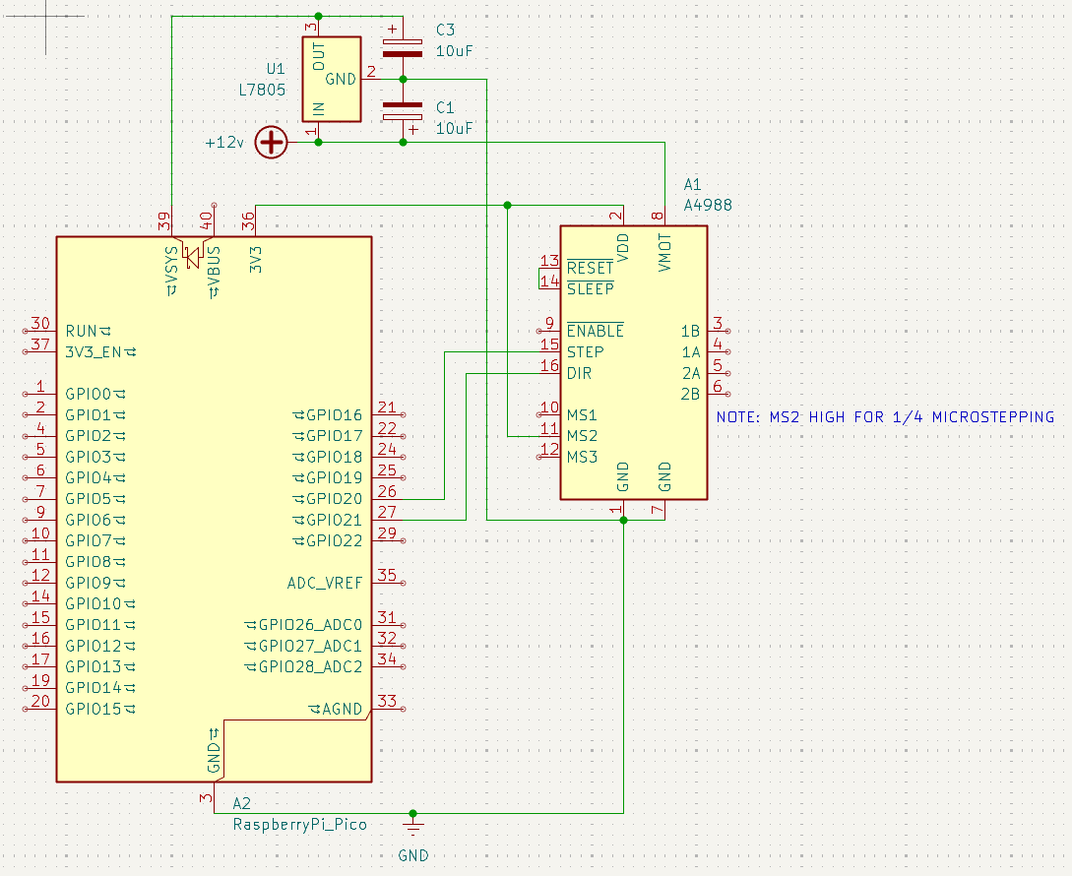Click the diode symbol between VSYS and VBUS
The height and width of the screenshot is (876, 1072).
193,257
